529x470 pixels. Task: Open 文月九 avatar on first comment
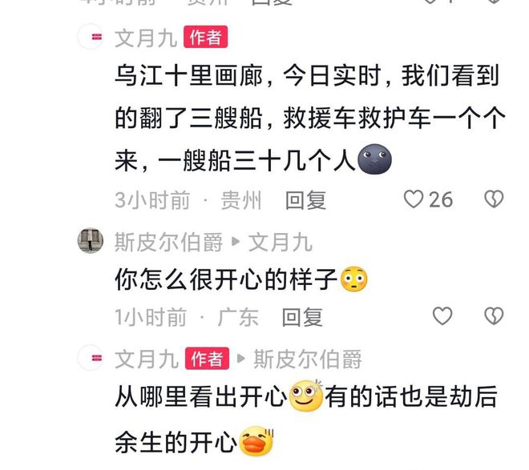click(x=90, y=37)
